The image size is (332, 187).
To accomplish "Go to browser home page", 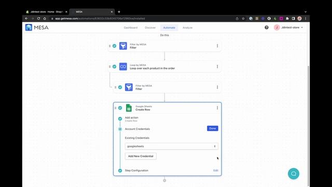I will [45, 19].
